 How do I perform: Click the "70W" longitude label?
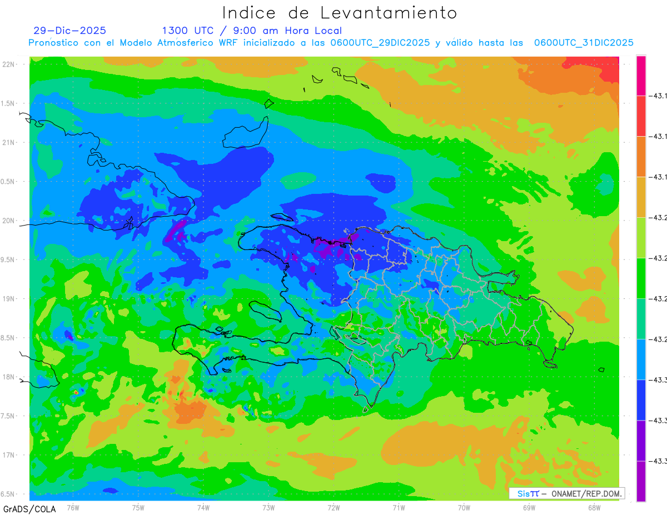pos(464,507)
